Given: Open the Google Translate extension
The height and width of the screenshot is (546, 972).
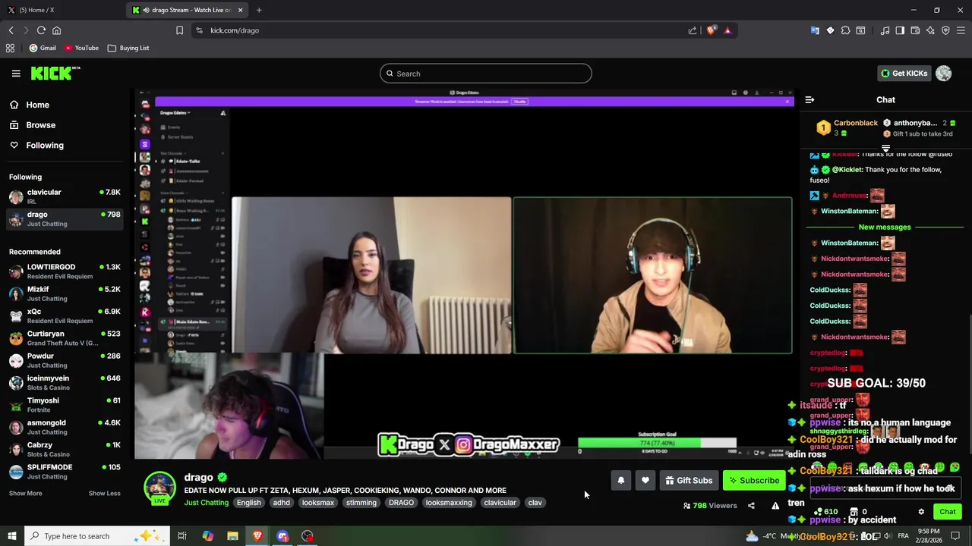Looking at the screenshot, I should [815, 30].
